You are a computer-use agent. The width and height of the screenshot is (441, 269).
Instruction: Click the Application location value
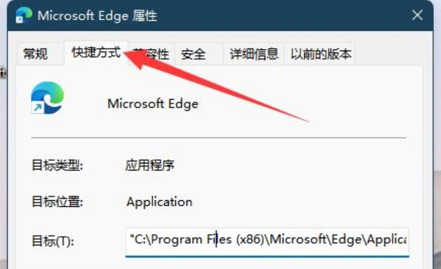pyautogui.click(x=159, y=202)
